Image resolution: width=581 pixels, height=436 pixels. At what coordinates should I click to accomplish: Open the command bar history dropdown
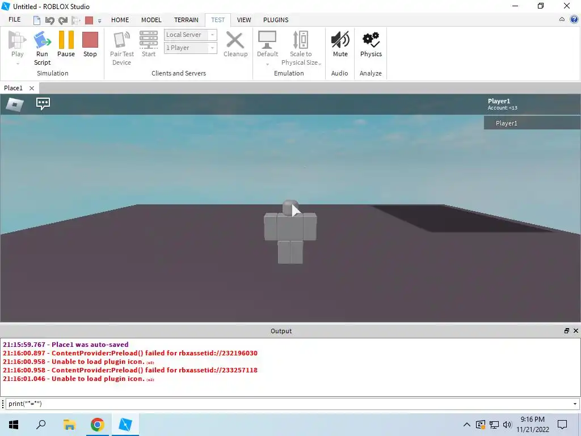[x=575, y=404]
